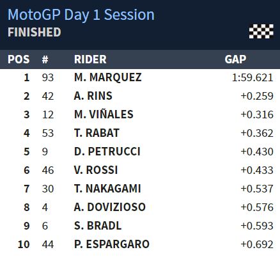
Task: Open T. RABAT rider entry
Action: [x=97, y=133]
